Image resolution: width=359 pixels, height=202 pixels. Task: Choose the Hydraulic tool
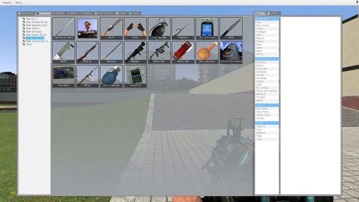[267, 32]
